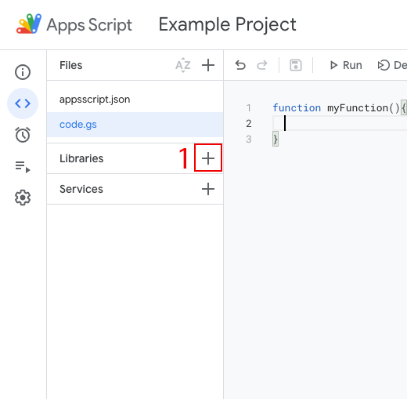407x399 pixels.
Task: Open the Executions list icon
Action: [23, 166]
